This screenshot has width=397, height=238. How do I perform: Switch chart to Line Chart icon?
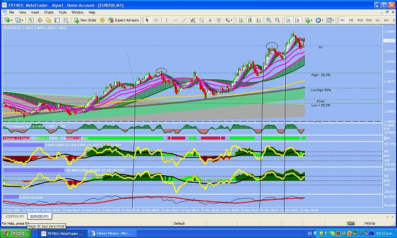tap(259, 20)
